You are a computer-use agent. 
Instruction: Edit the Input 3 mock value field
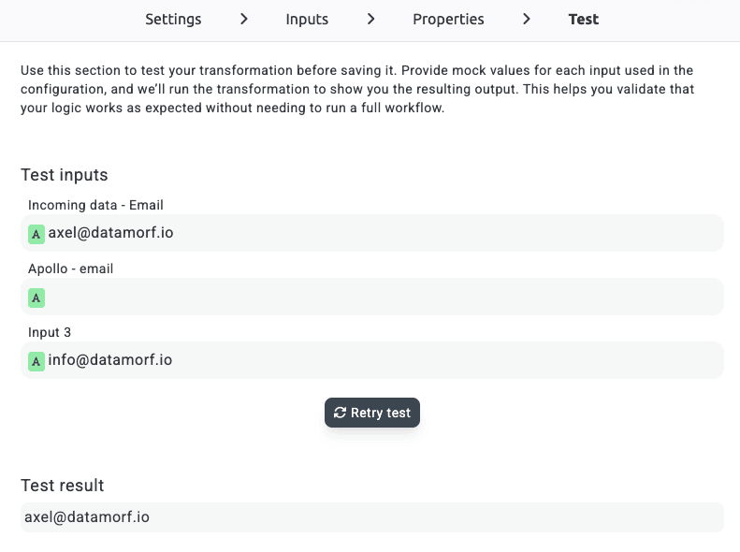coord(374,361)
